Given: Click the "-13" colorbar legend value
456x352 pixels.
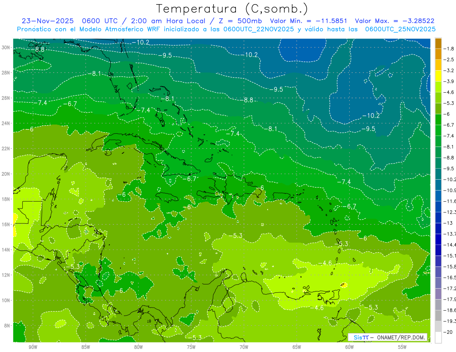Looking at the screenshot, I should point(448,223).
